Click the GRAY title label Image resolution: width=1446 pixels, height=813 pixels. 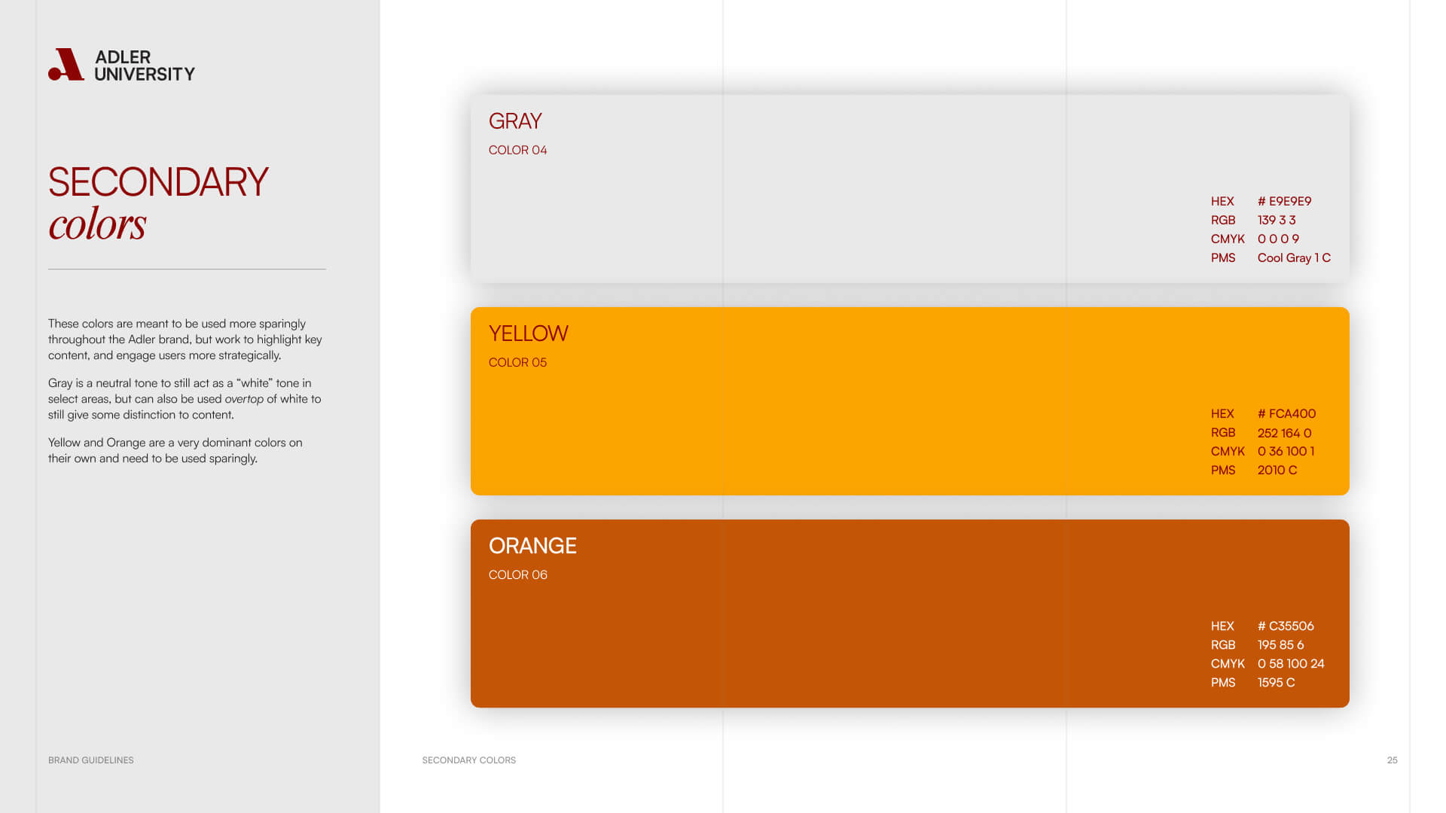coord(515,121)
